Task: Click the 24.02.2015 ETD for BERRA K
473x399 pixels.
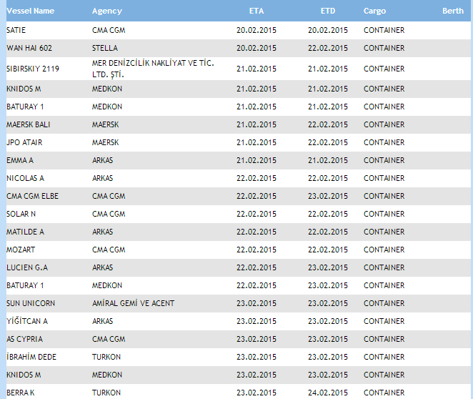Action: [x=327, y=393]
